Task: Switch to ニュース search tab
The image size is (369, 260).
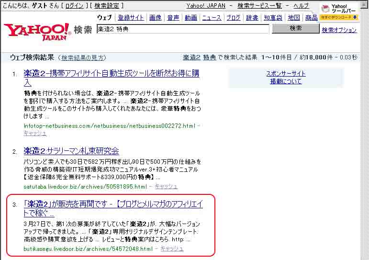Action: (x=212, y=18)
